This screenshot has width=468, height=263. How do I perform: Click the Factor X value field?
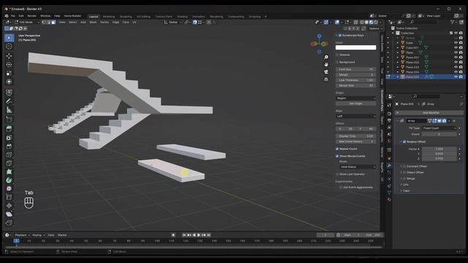(439, 149)
